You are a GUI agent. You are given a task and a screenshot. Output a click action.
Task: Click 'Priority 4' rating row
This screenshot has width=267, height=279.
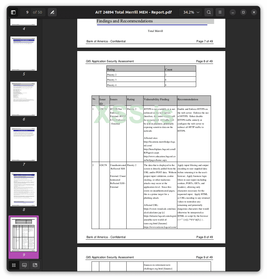click(x=151, y=85)
